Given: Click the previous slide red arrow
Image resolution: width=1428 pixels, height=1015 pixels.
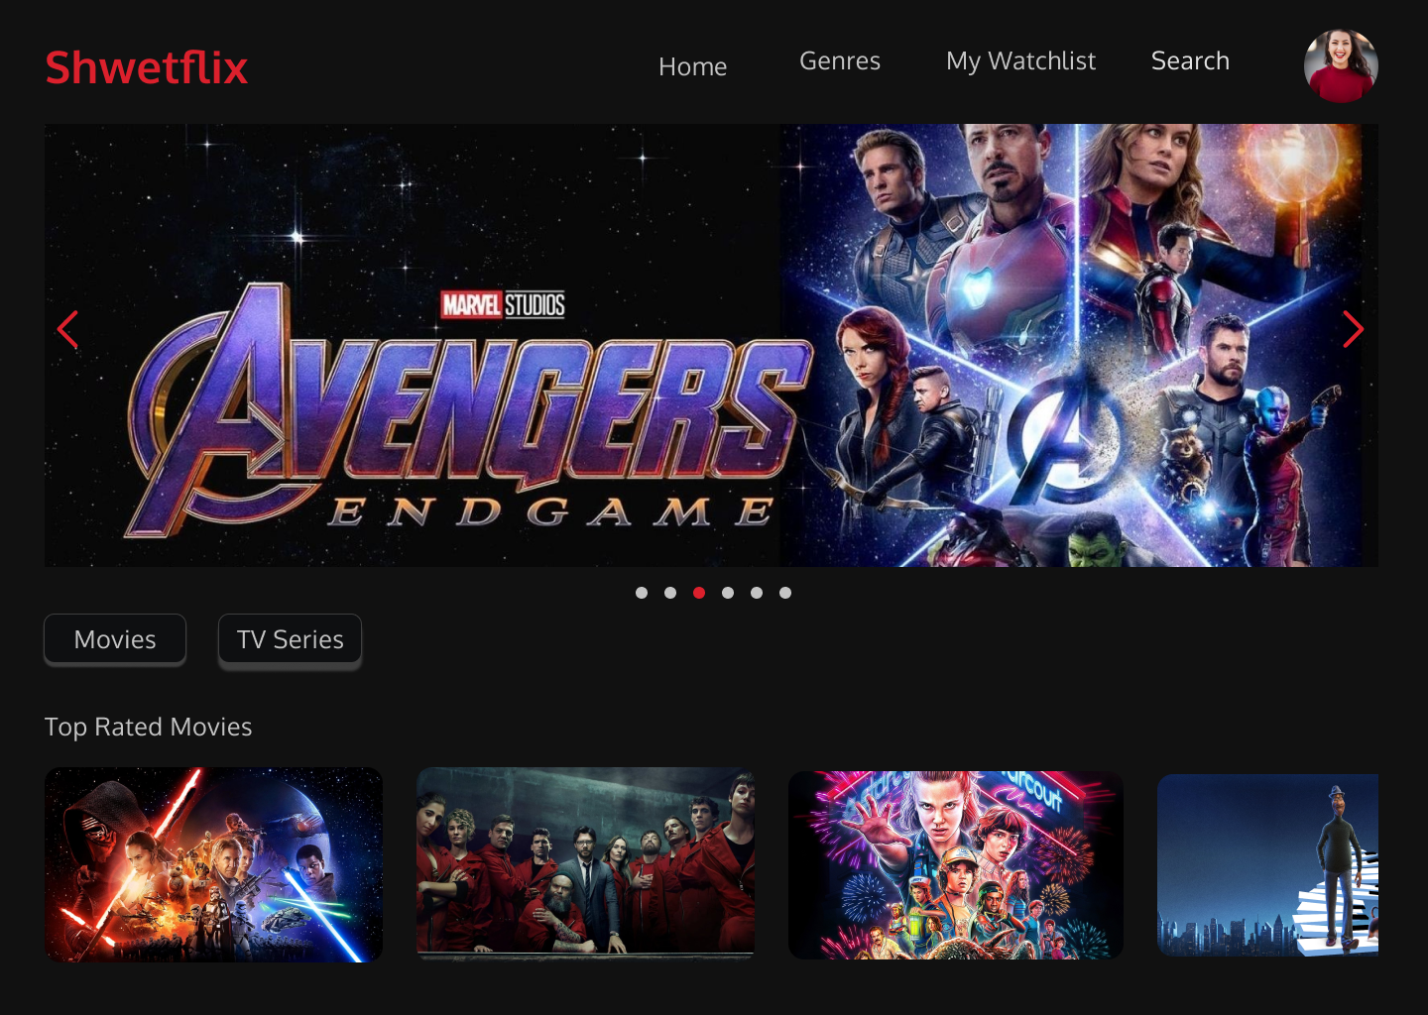Looking at the screenshot, I should (67, 330).
